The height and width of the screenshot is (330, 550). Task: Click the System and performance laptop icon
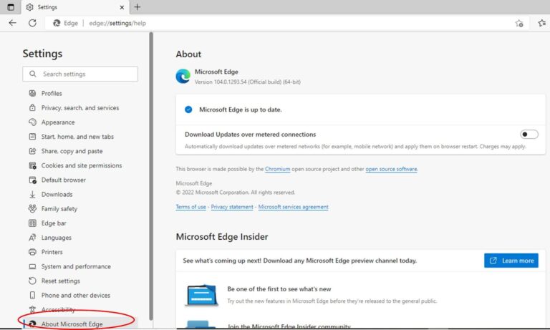click(x=32, y=266)
